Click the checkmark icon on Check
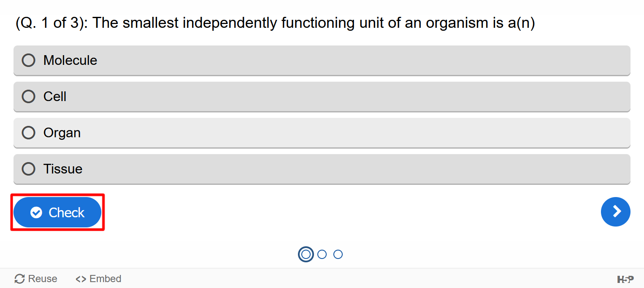Screen dimensions: 644x288 (x=36, y=213)
